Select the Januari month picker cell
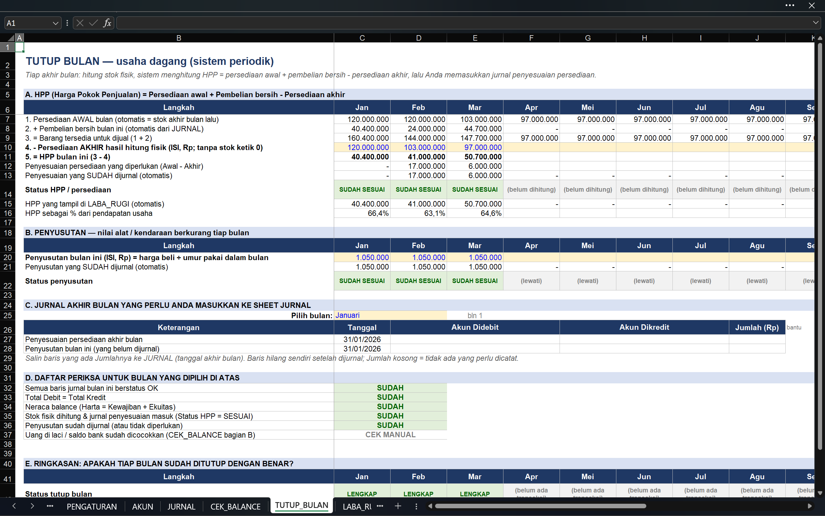The width and height of the screenshot is (825, 516). [x=390, y=315]
